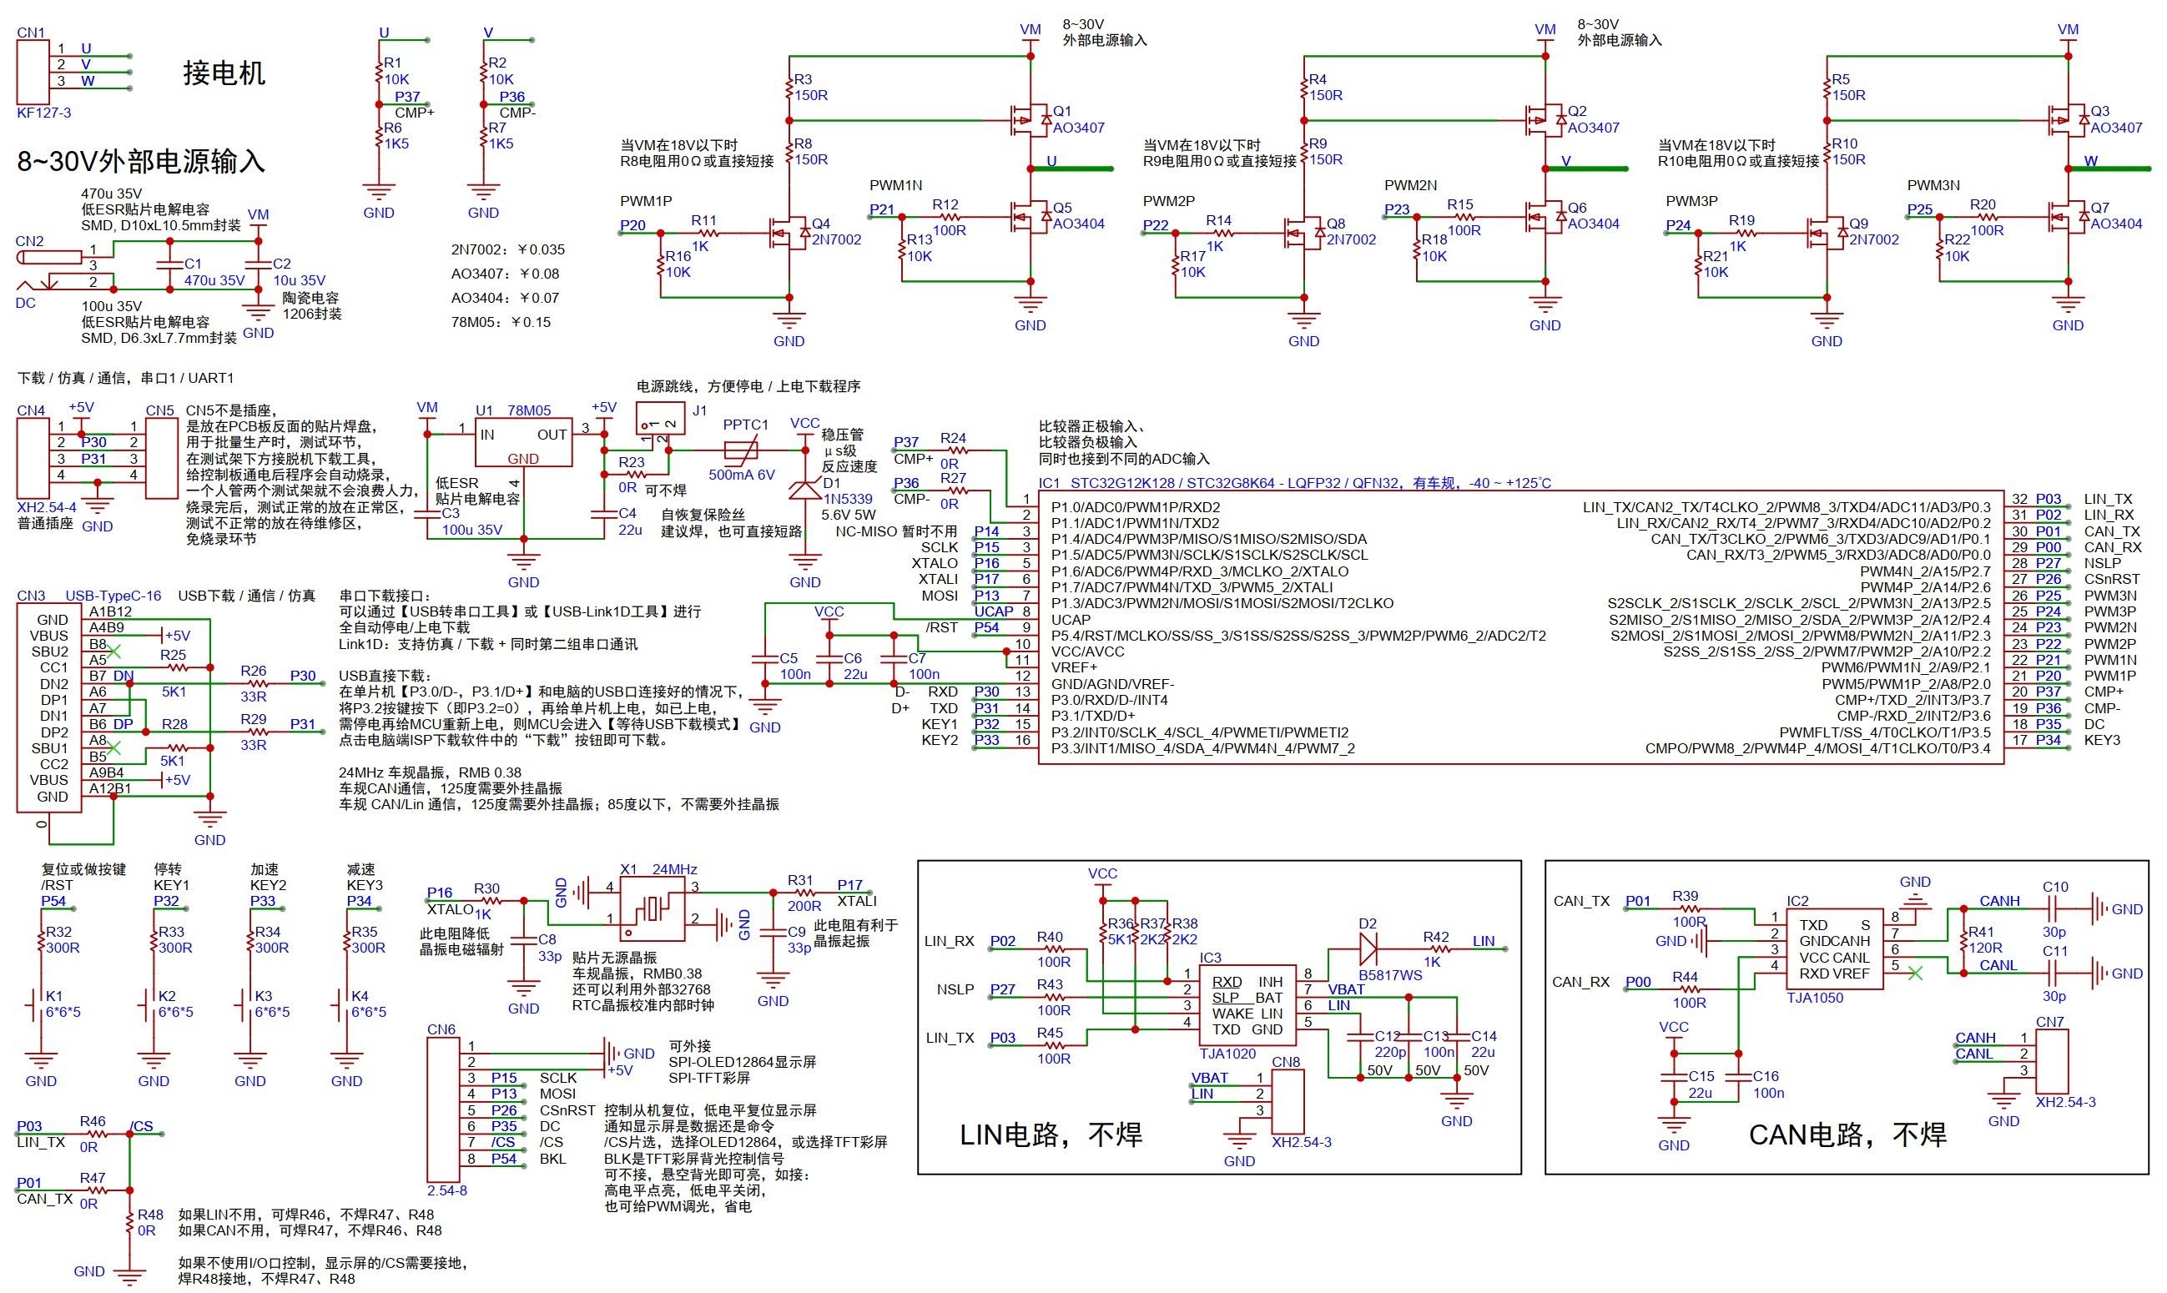The image size is (2167, 1293).
Task: Click the R25 5K1 resistor symbol on CC1
Action: (177, 667)
